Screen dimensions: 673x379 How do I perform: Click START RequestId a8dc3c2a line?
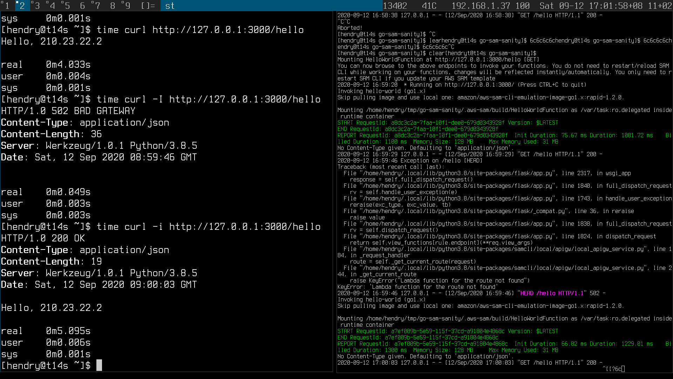point(448,123)
